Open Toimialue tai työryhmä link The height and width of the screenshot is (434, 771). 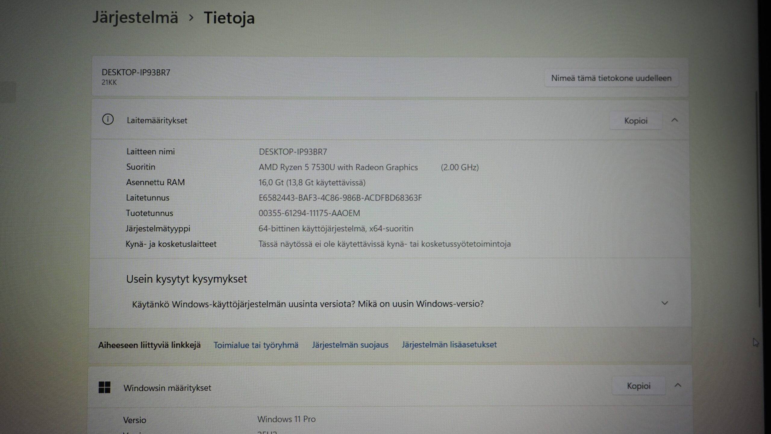(256, 345)
